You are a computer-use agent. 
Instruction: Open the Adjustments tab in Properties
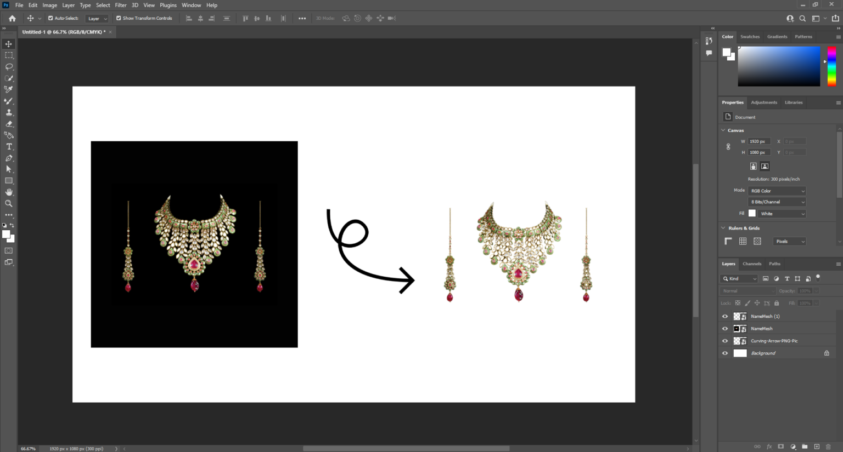[x=764, y=102]
